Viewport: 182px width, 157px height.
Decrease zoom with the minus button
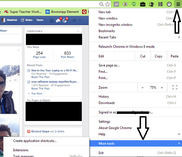(142, 88)
